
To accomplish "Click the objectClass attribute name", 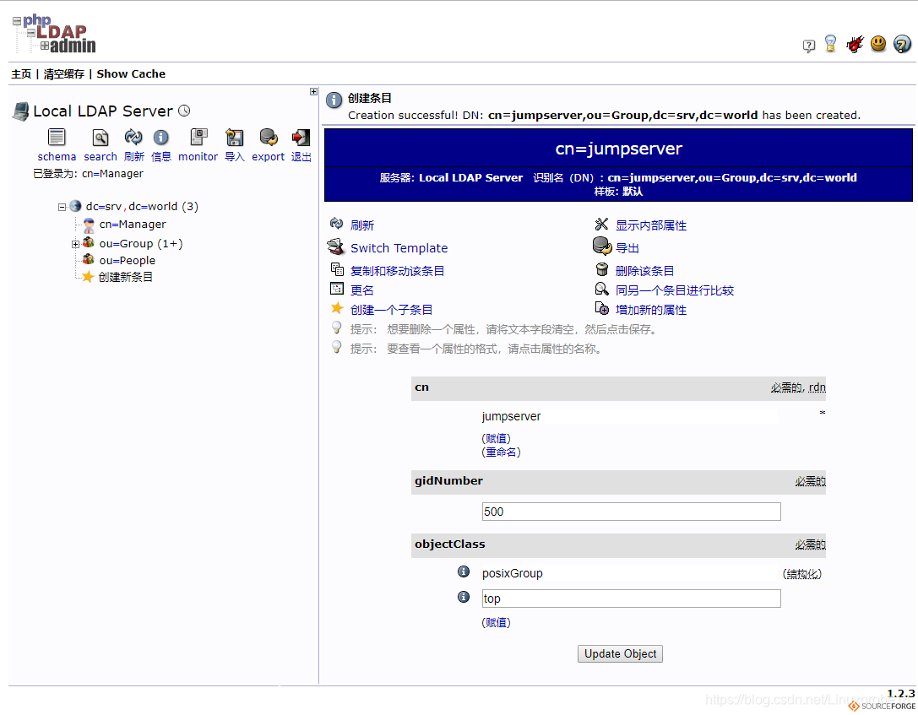I will (449, 544).
